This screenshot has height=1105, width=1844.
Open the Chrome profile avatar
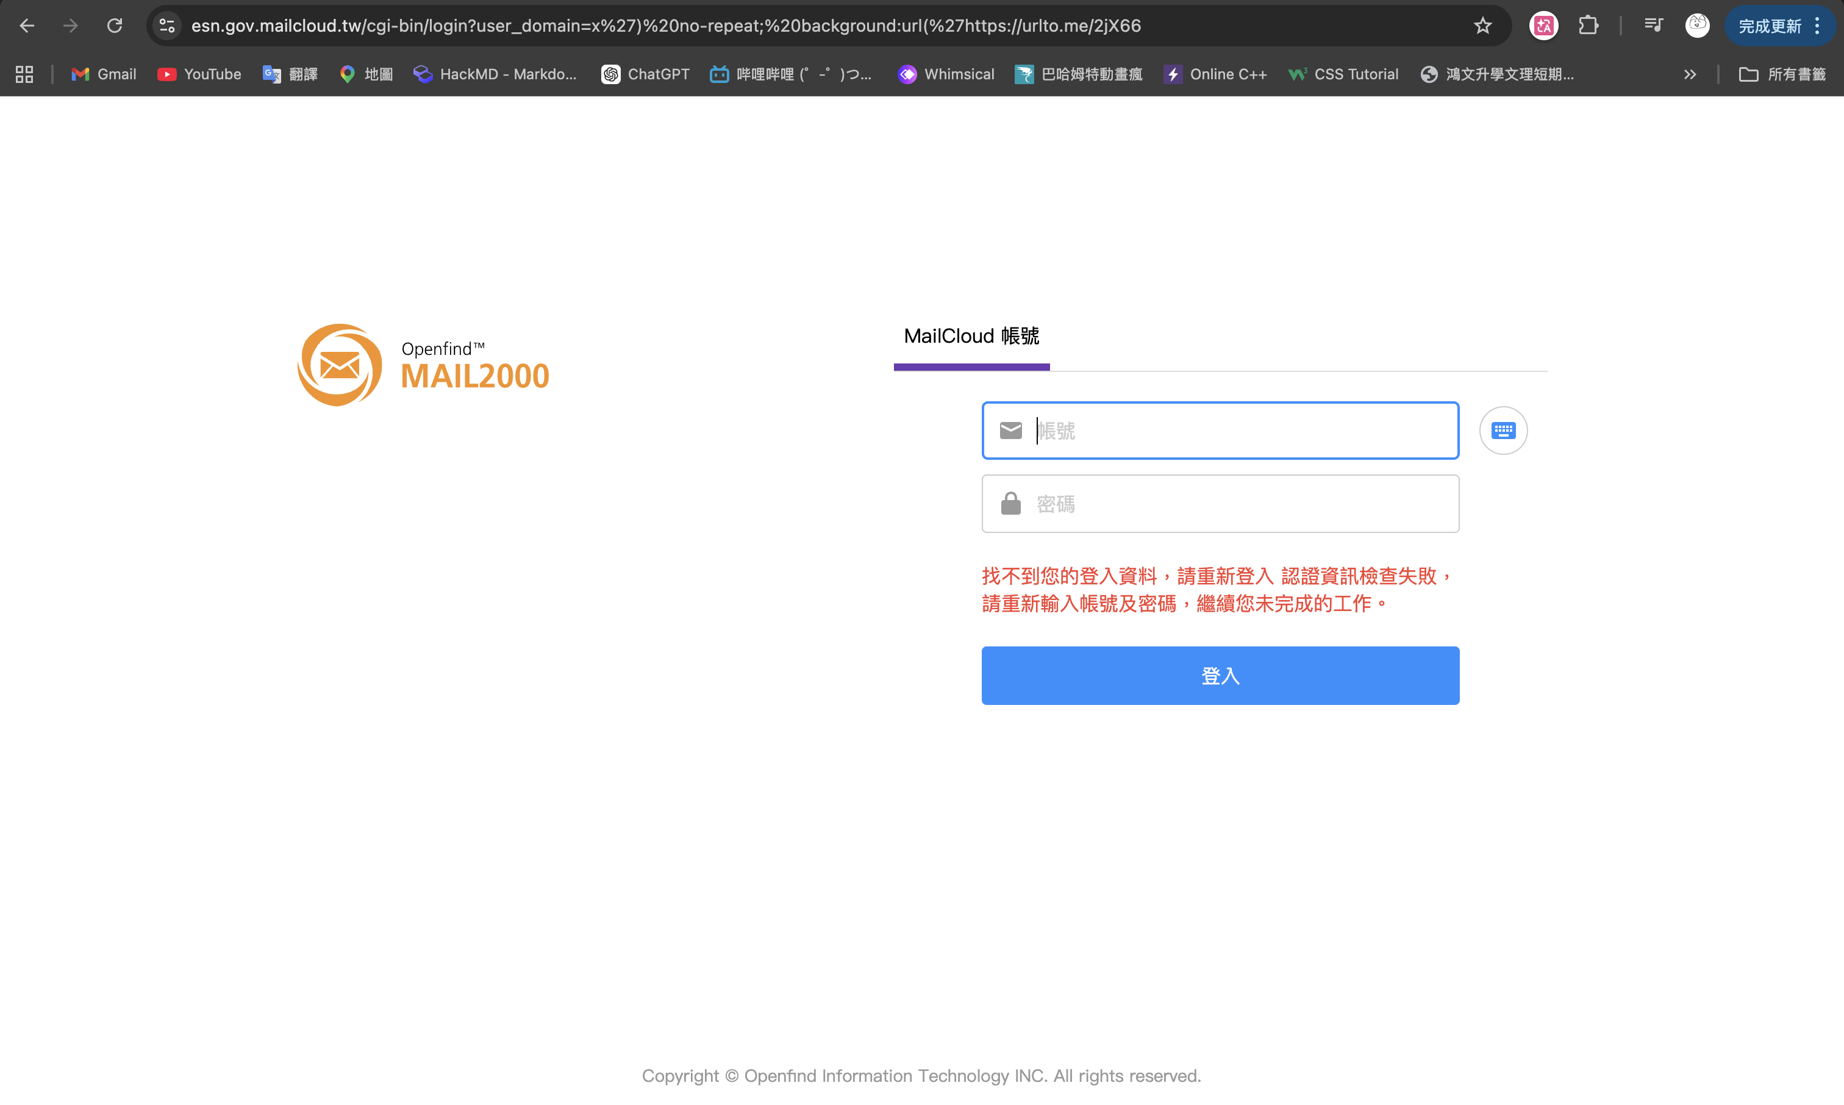click(x=1697, y=26)
